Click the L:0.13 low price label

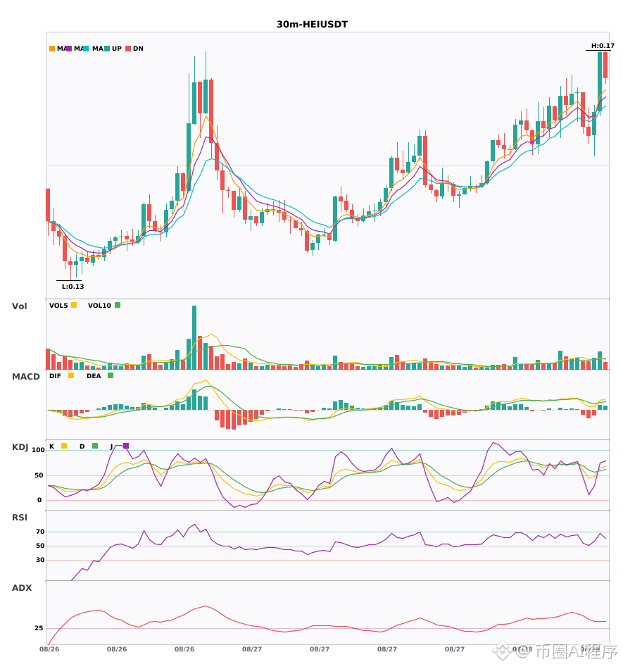(73, 287)
